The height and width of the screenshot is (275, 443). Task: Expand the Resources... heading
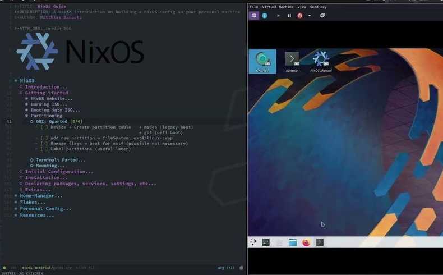point(36,215)
